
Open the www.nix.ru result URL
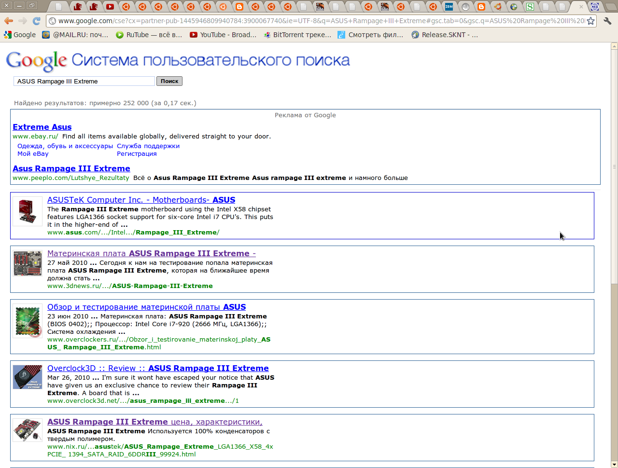coord(160,451)
